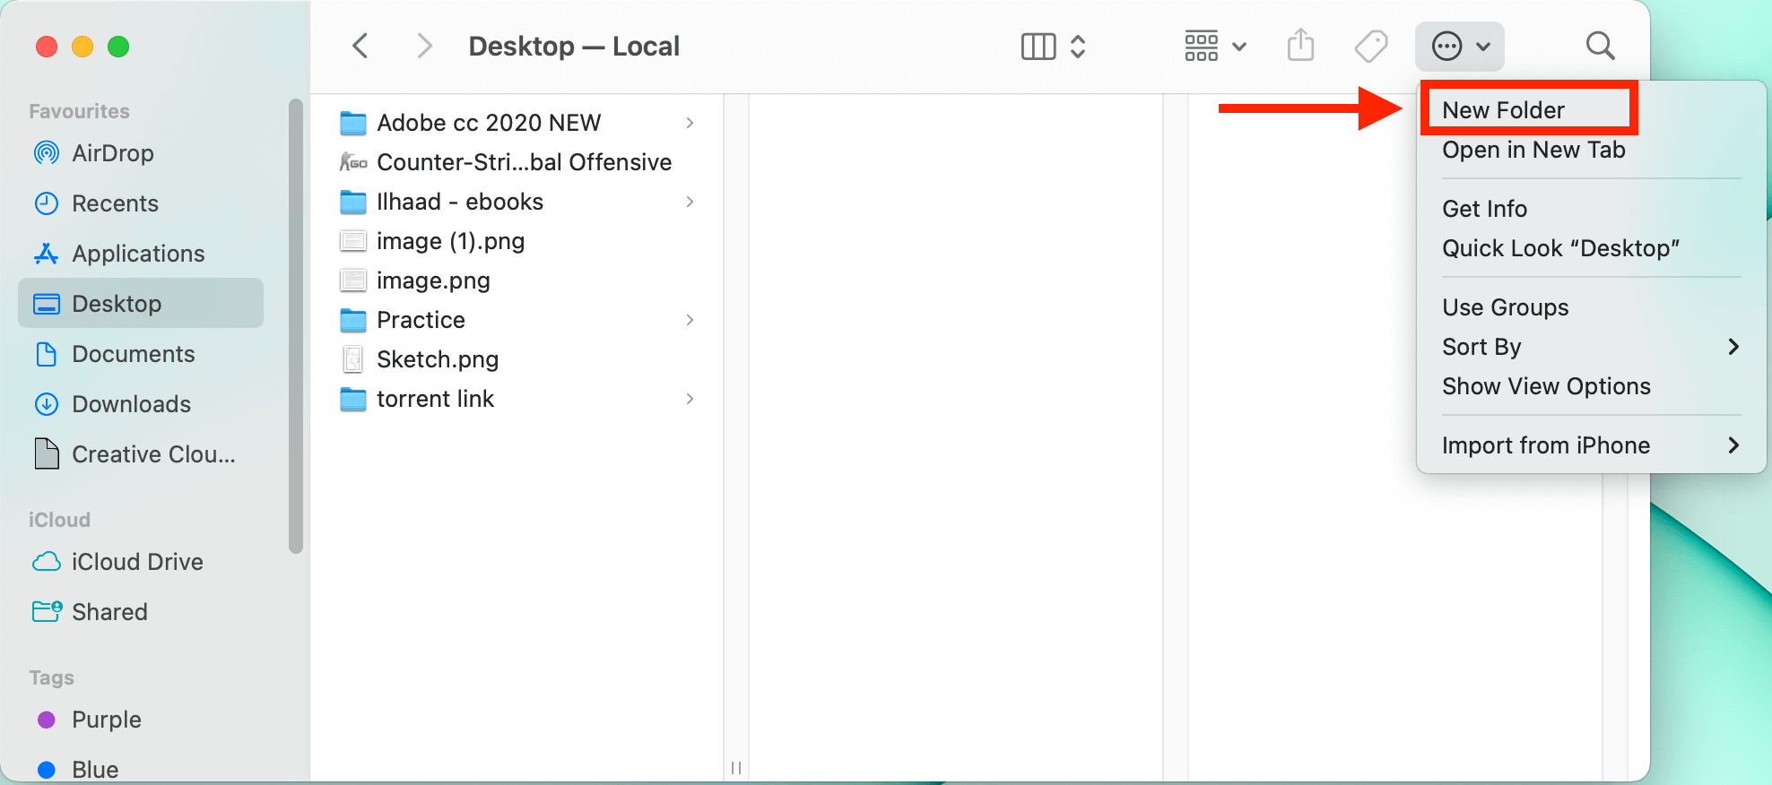Viewport: 1772px width, 785px height.
Task: Open the Sort By submenu arrow
Action: pos(1733,347)
